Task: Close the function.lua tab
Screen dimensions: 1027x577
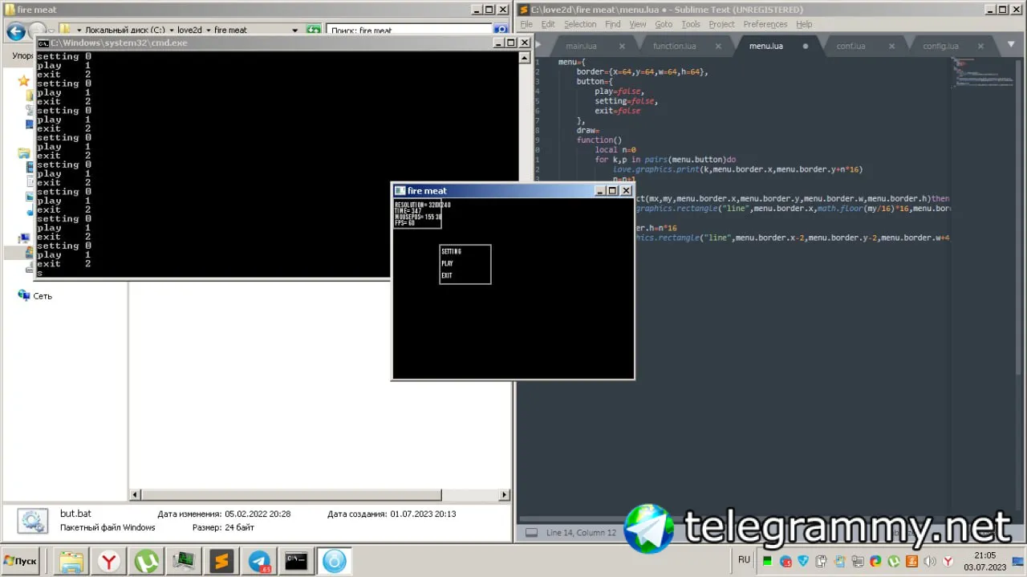Action: [x=719, y=46]
